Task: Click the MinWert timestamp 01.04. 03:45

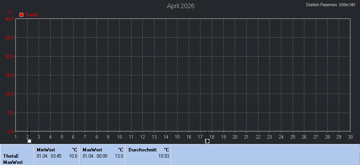Action: [49, 156]
